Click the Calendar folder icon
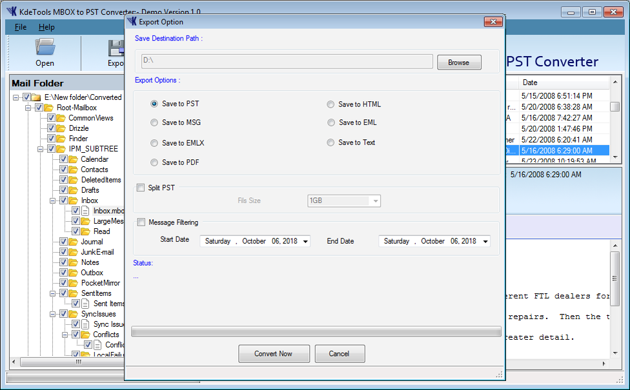The width and height of the screenshot is (630, 390). (74, 159)
